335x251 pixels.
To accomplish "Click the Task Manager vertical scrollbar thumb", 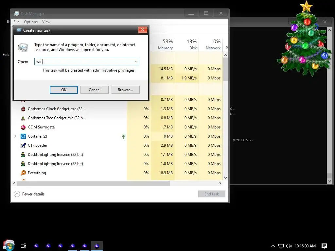I will click(225, 69).
